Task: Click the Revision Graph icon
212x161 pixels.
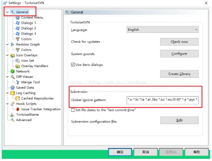Action: pyautogui.click(x=12, y=45)
